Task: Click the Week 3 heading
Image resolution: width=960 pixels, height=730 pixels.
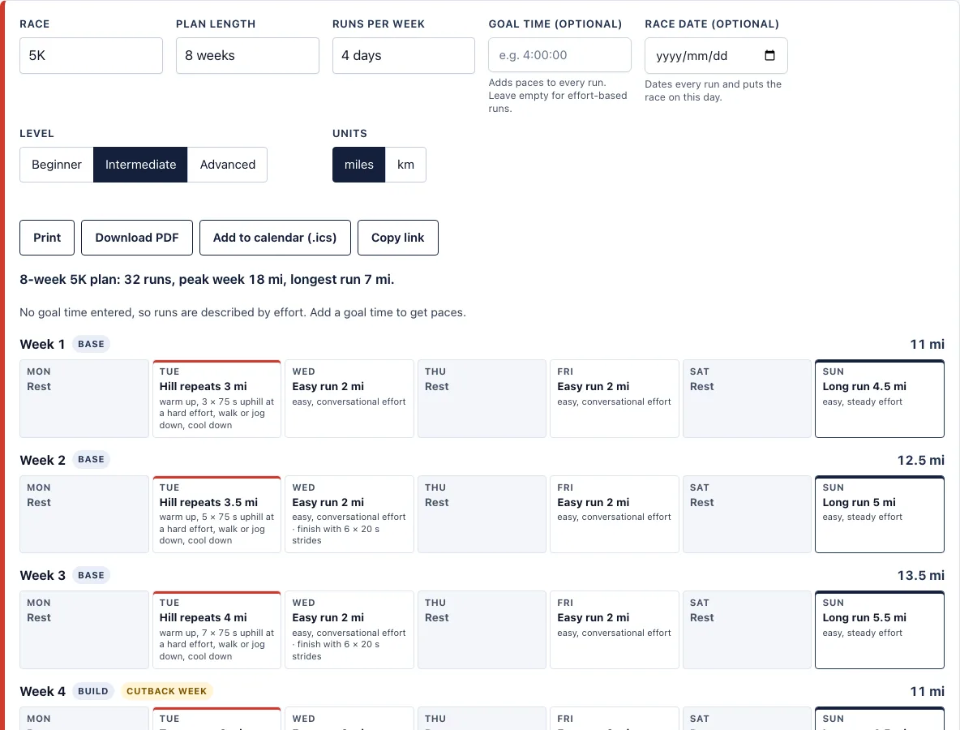Action: pyautogui.click(x=42, y=576)
